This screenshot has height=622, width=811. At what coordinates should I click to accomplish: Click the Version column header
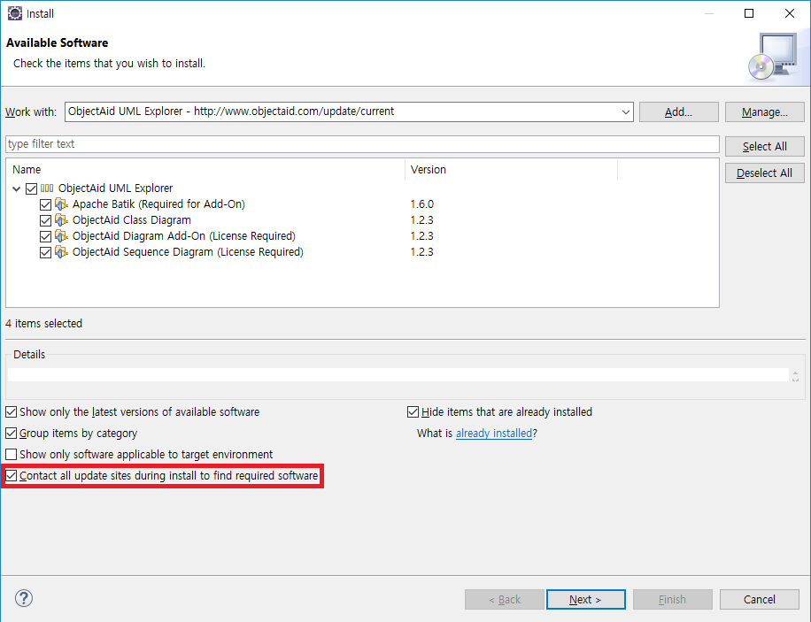511,170
